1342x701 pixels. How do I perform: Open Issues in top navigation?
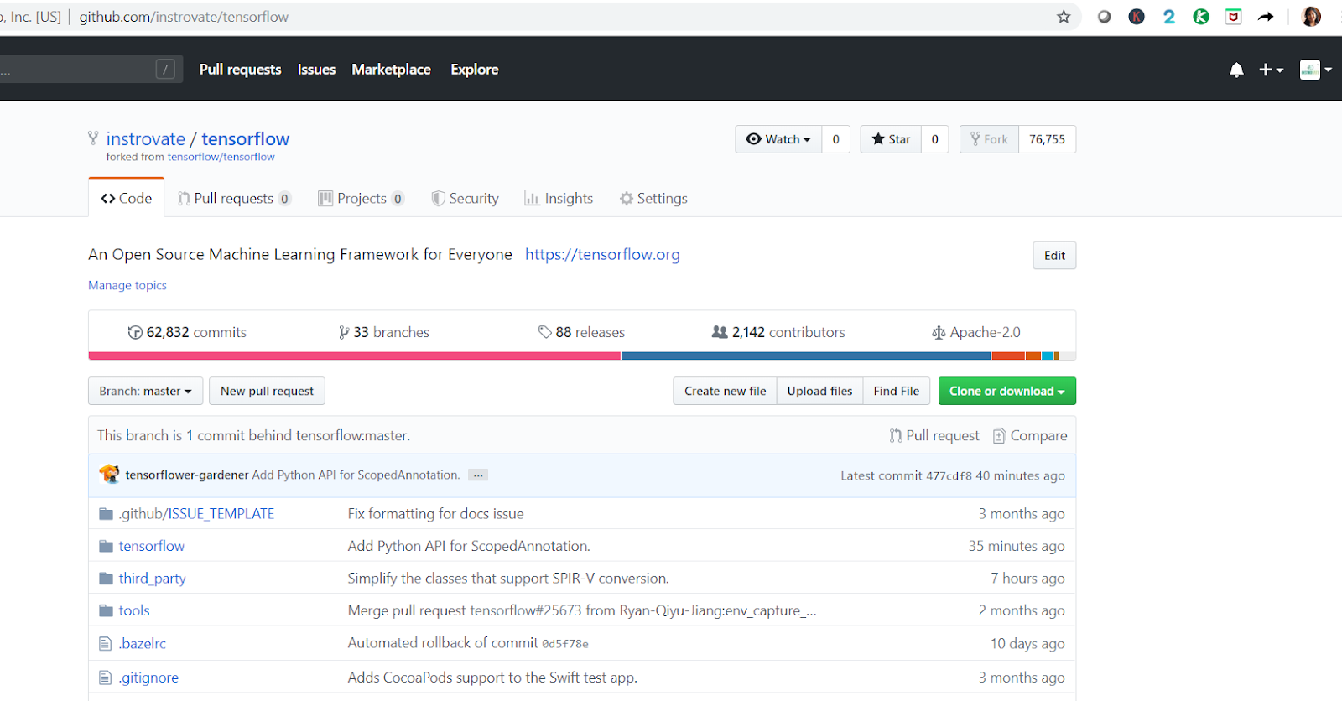pos(316,70)
